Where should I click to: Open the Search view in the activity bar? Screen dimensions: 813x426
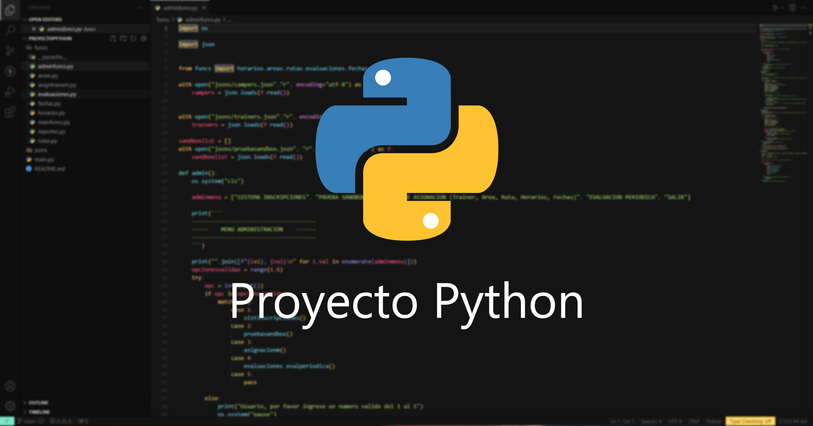point(10,29)
